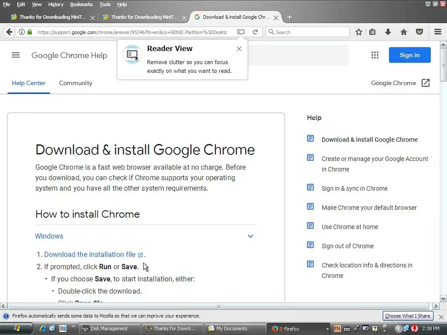Click the info icon in notification bar

coord(6,316)
